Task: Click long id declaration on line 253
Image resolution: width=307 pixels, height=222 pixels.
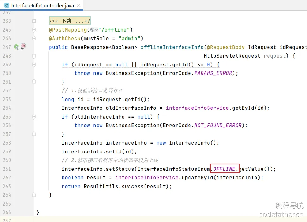Action: pos(73,99)
